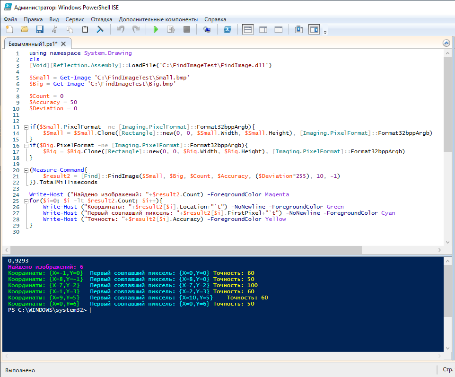The image size is (455, 377).
Task: Open the Сервис menu
Action: coord(75,19)
